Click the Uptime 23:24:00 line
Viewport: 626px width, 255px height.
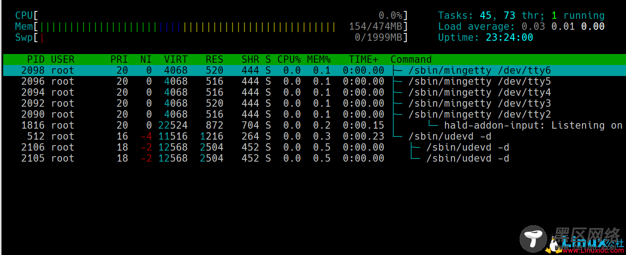tap(486, 38)
